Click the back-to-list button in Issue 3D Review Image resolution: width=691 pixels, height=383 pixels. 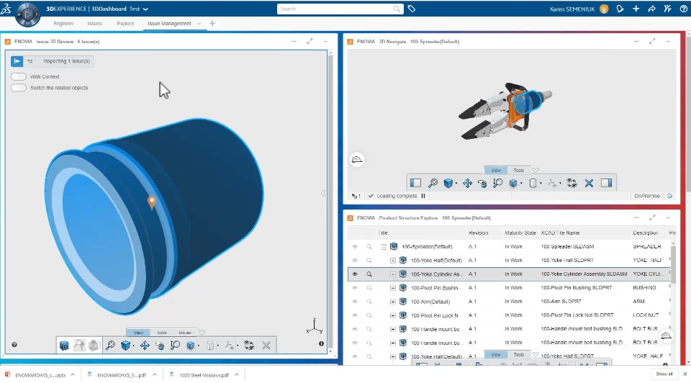[17, 60]
